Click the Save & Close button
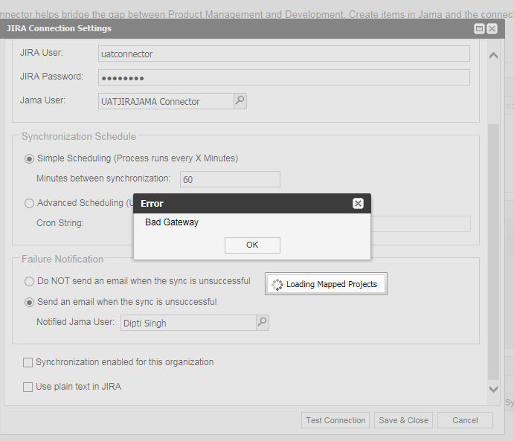Screen dimensions: 514x441 tap(403, 420)
